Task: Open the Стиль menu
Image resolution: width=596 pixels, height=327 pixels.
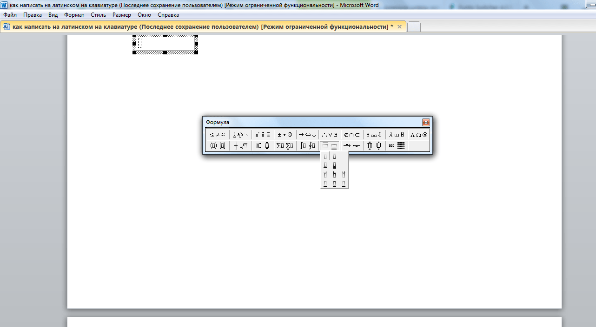Action: (x=99, y=15)
